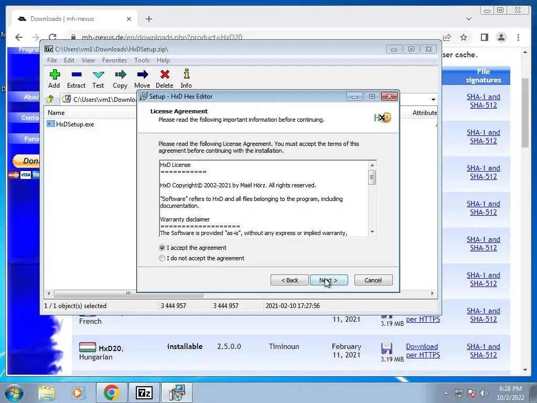Open Chrome three-dot menu

point(518,37)
